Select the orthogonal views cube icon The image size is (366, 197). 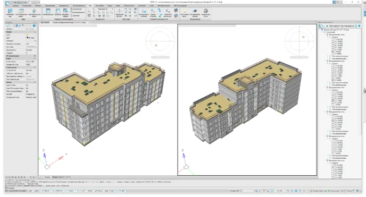tap(21, 11)
